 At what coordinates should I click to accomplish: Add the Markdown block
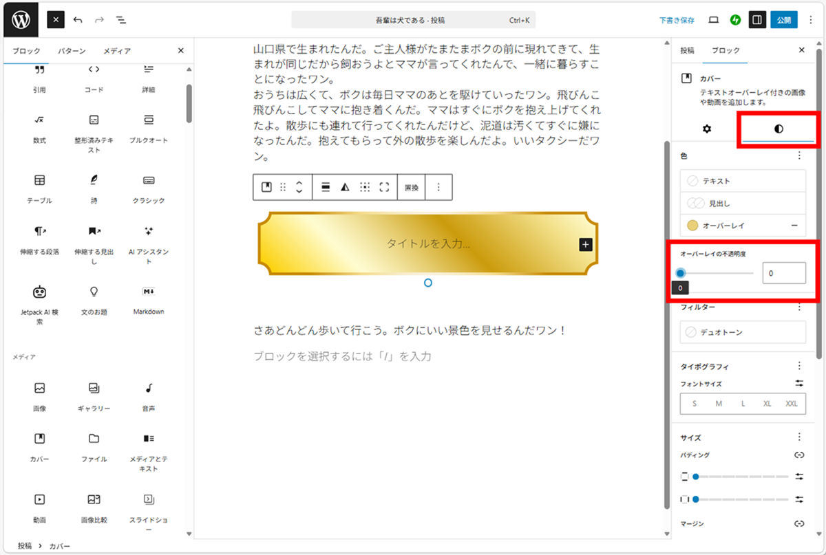[x=149, y=298]
